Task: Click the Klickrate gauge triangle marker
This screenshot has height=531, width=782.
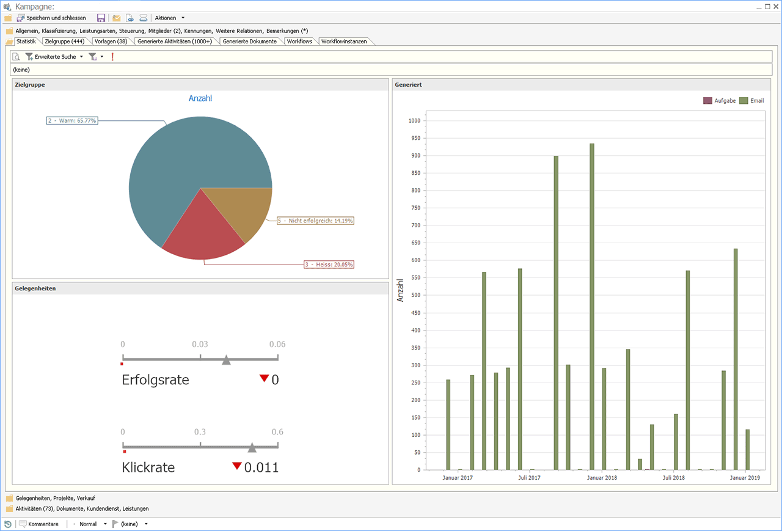Action: tap(252, 448)
